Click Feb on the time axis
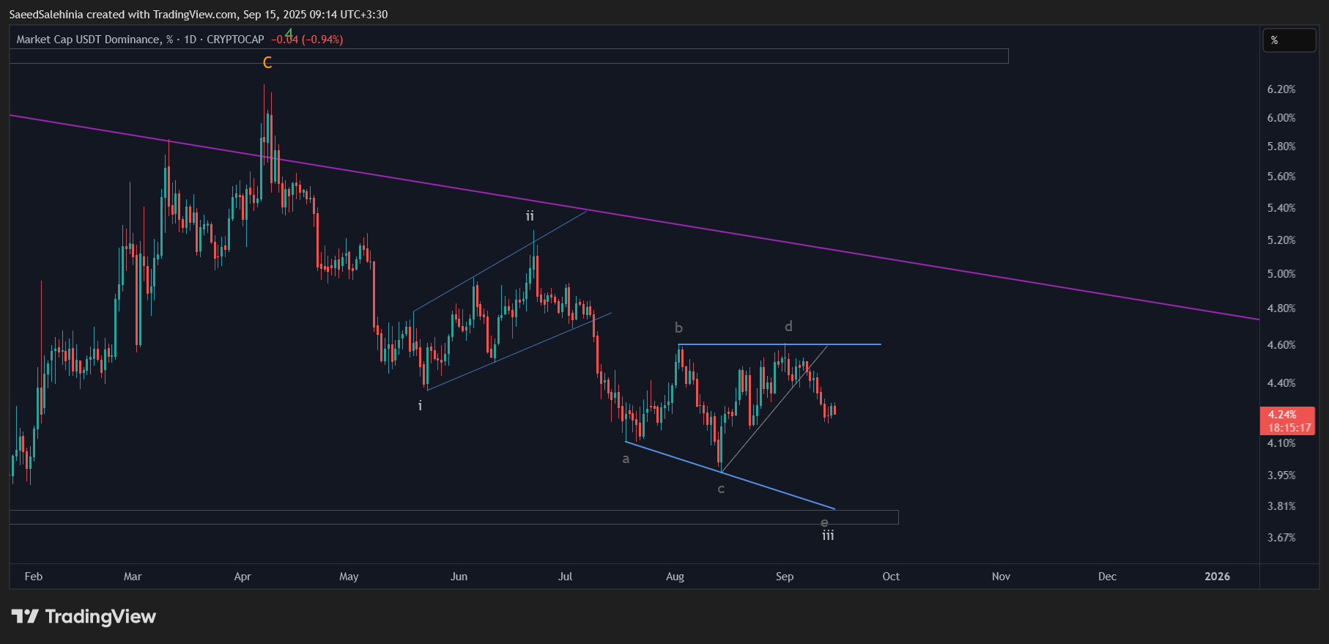The image size is (1329, 644). (34, 577)
